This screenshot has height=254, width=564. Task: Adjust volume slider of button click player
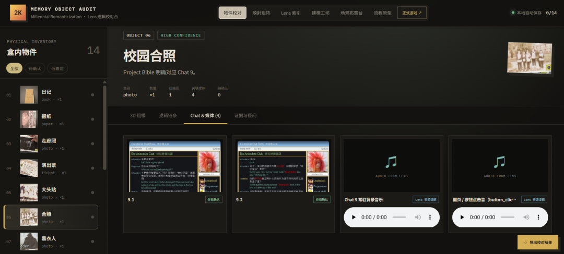tap(508, 217)
